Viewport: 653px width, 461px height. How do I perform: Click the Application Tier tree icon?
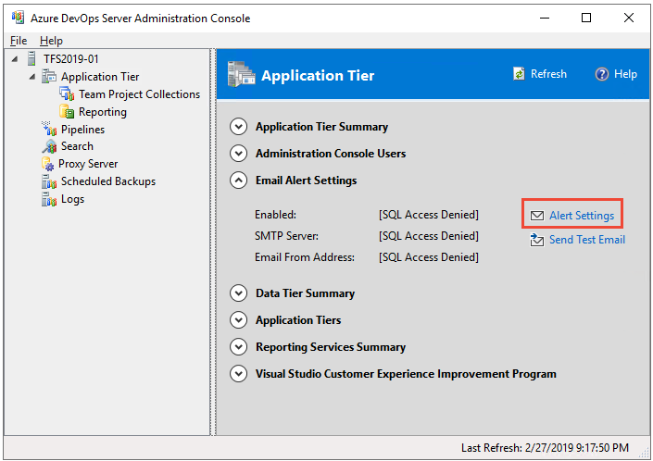click(49, 77)
